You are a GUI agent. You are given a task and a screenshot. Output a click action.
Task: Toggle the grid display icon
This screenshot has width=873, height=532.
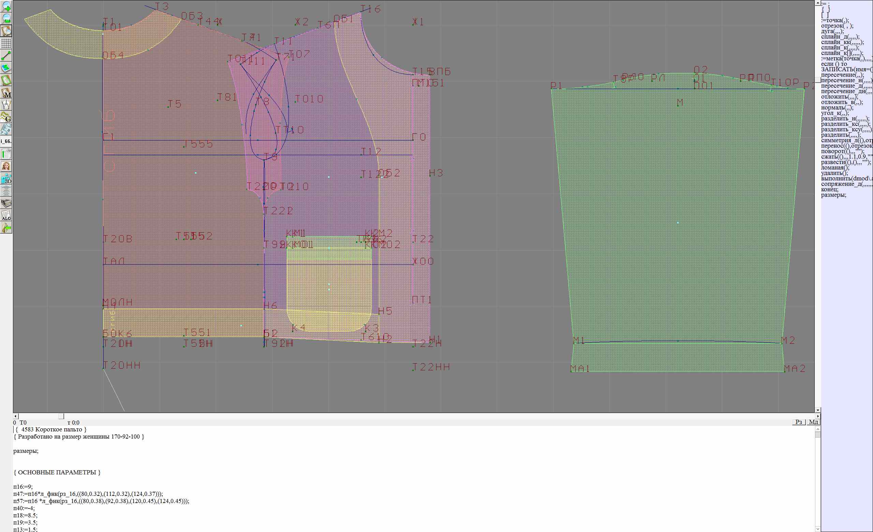tap(6, 43)
